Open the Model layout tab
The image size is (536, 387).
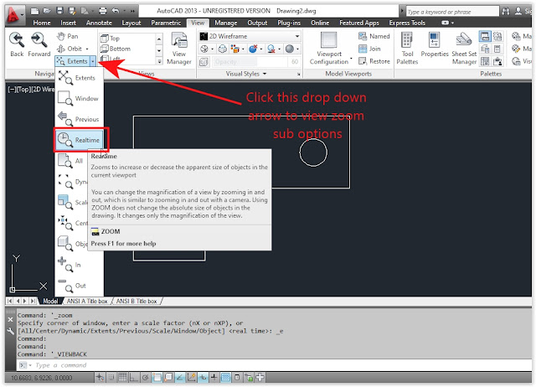(50, 302)
